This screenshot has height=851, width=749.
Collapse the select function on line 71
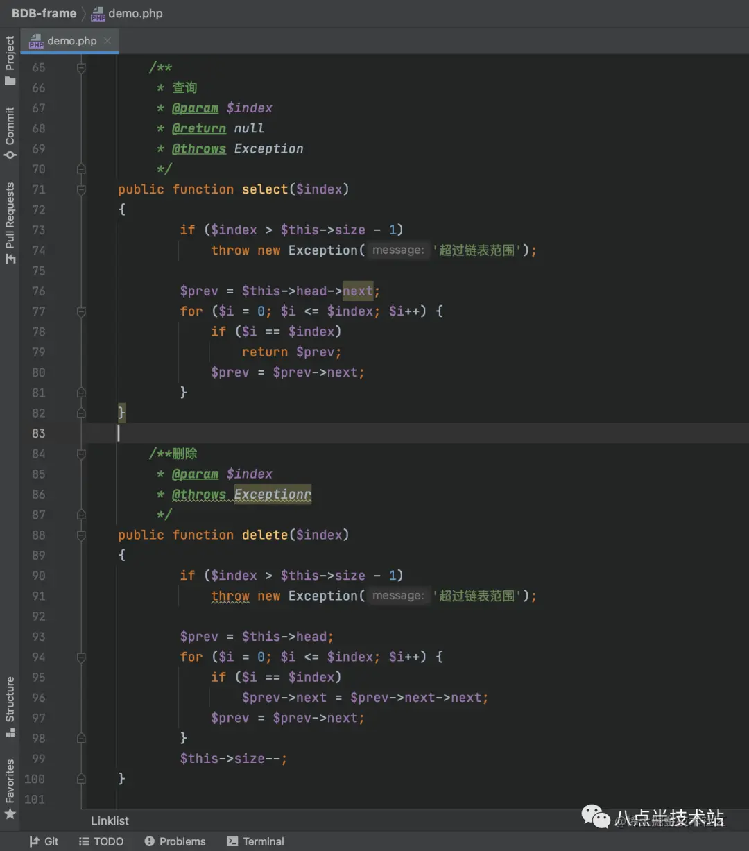click(81, 189)
